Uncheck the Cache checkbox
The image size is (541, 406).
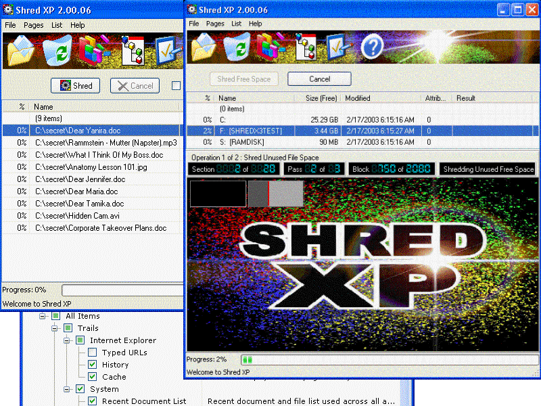click(x=92, y=377)
